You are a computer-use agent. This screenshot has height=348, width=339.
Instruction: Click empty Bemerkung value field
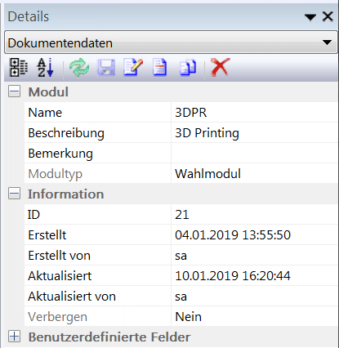(254, 153)
